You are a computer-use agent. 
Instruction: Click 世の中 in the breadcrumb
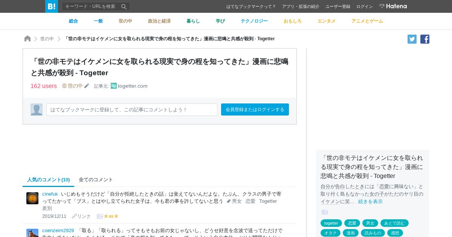click(47, 39)
